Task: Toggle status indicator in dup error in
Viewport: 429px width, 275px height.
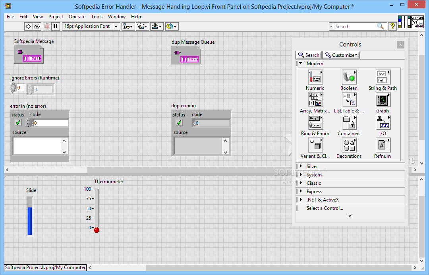Action: (x=179, y=122)
